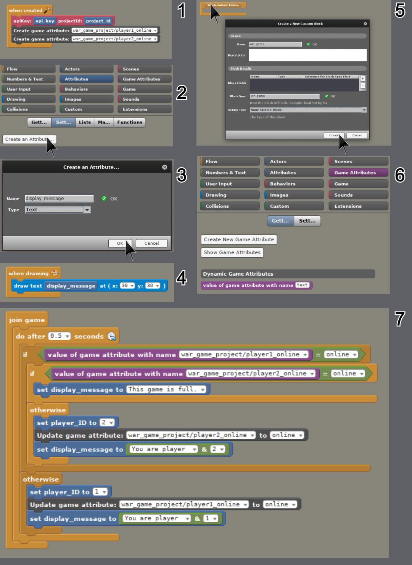Image resolution: width=412 pixels, height=565 pixels.
Task: Click the minus icon to remove a Block Field
Action: coord(363,86)
